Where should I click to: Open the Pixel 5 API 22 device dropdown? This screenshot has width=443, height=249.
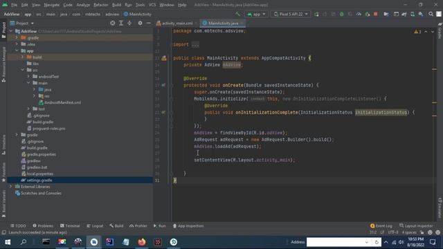tap(291, 14)
